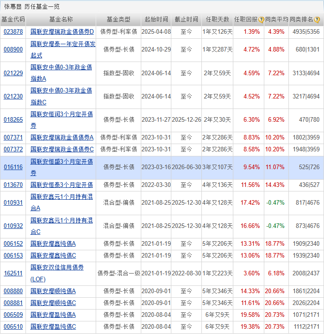Open fund code 007371 link
This screenshot has height=336, width=324.
pyautogui.click(x=13, y=137)
